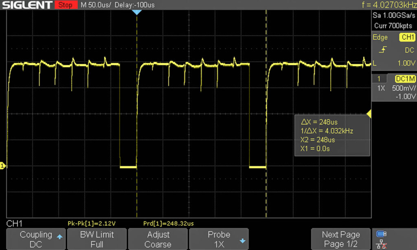Go to Next Page 1/2
The width and height of the screenshot is (417, 250).
tap(341, 239)
